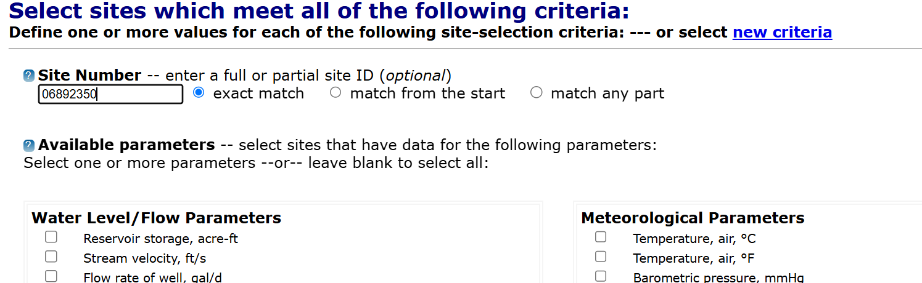
Task: Enable the Reservoir storage, acre-ft checkbox
Action: (x=51, y=237)
